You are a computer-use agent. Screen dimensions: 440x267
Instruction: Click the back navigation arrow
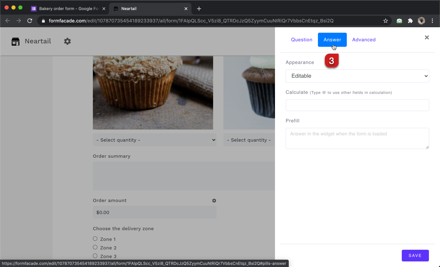point(8,21)
